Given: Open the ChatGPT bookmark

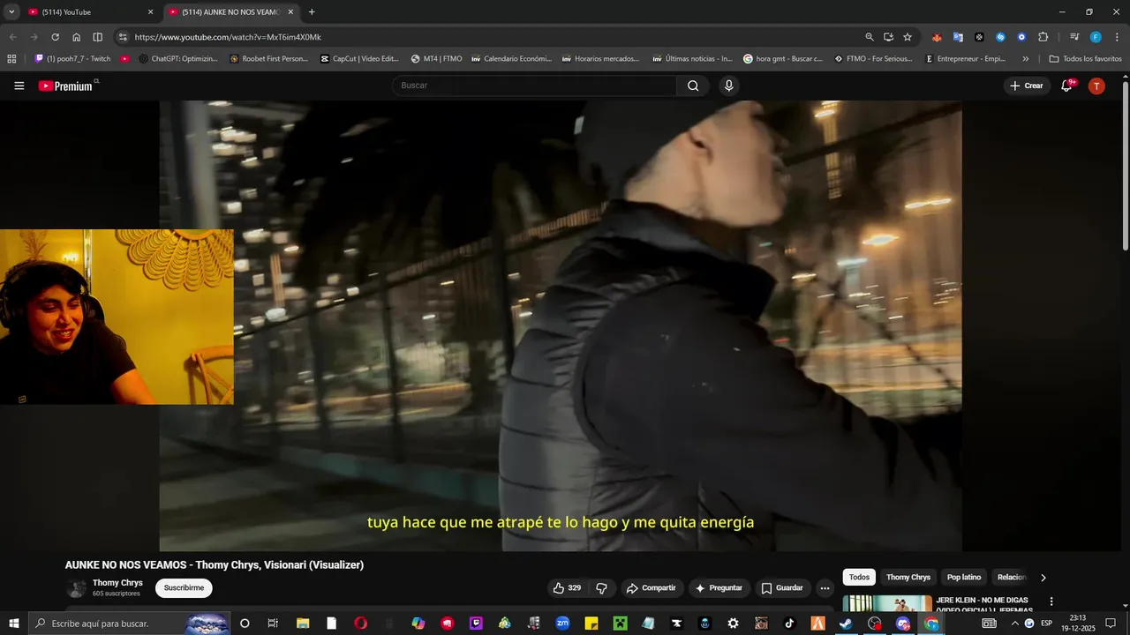Looking at the screenshot, I should [177, 59].
